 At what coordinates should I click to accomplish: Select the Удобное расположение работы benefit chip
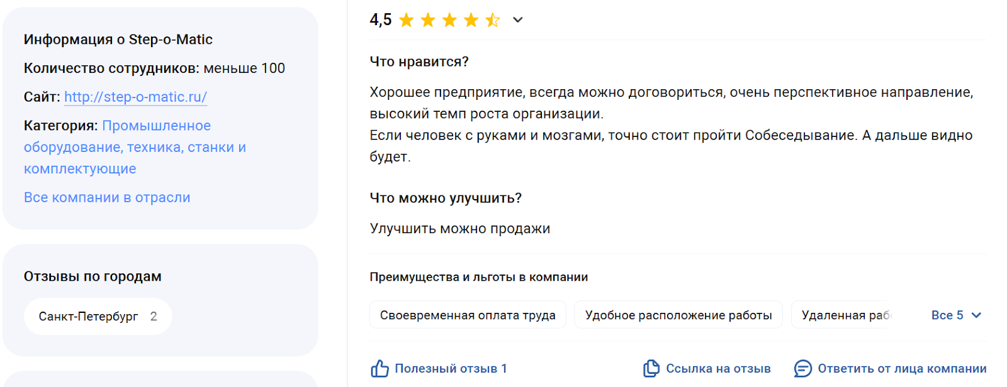click(x=680, y=314)
